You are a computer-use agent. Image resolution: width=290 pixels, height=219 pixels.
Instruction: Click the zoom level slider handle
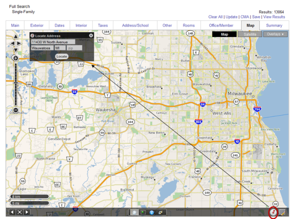coord(16,83)
